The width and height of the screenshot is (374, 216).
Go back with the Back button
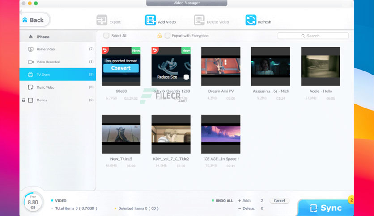pos(35,20)
